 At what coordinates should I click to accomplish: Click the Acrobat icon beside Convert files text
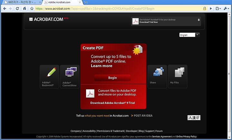coord(90,94)
